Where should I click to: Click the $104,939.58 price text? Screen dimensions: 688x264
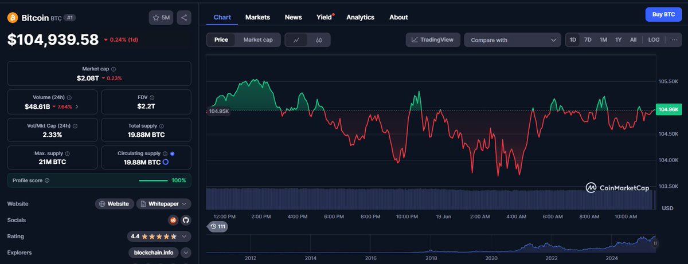pos(53,40)
